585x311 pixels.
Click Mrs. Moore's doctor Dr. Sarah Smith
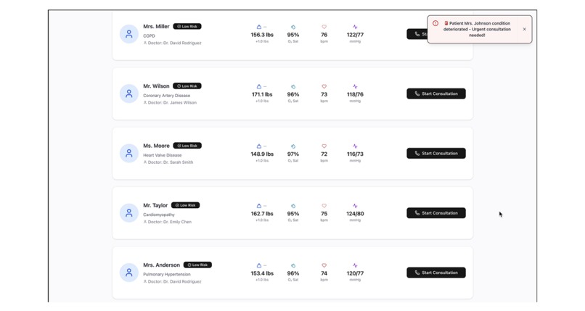click(x=171, y=162)
